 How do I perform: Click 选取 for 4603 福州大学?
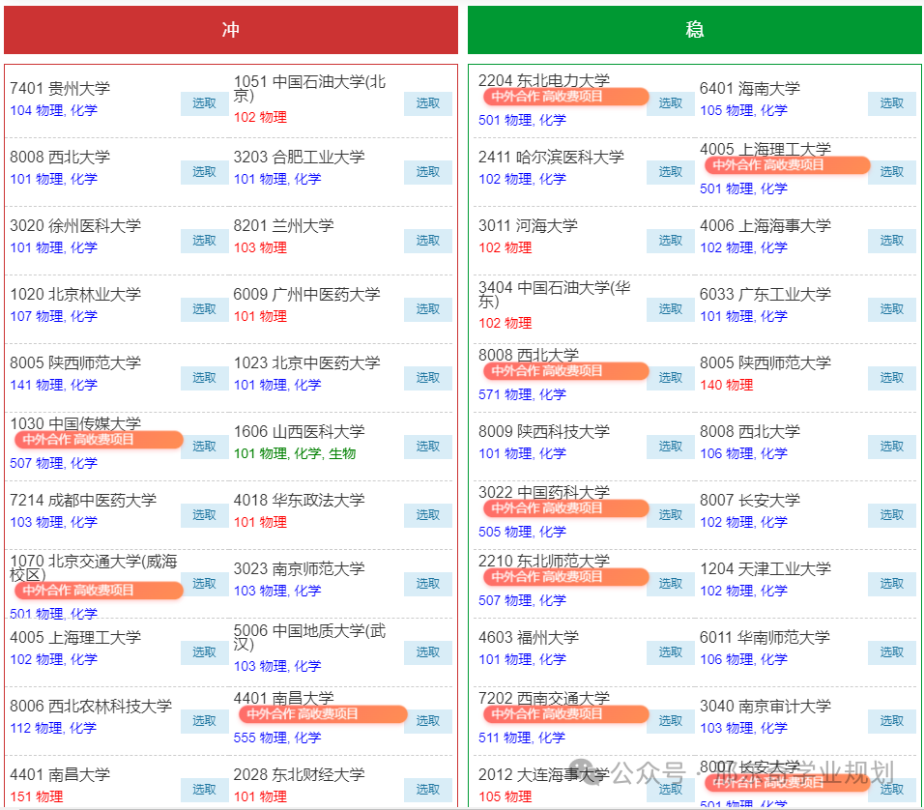point(670,652)
